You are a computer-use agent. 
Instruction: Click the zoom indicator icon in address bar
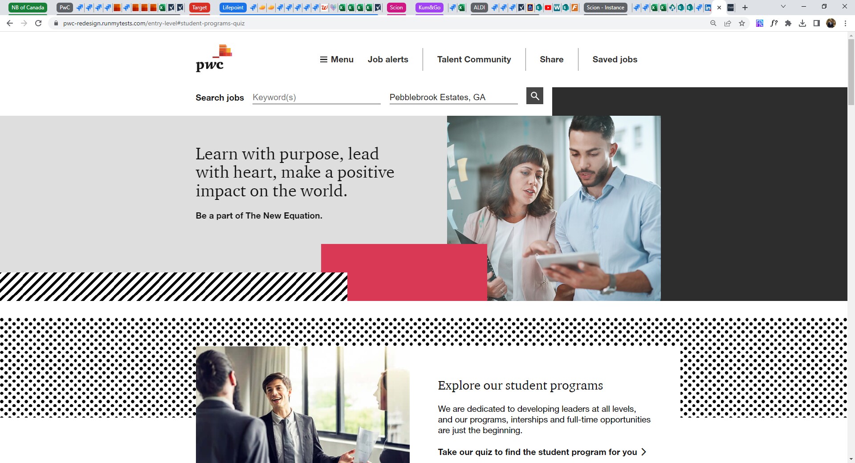coord(713,23)
